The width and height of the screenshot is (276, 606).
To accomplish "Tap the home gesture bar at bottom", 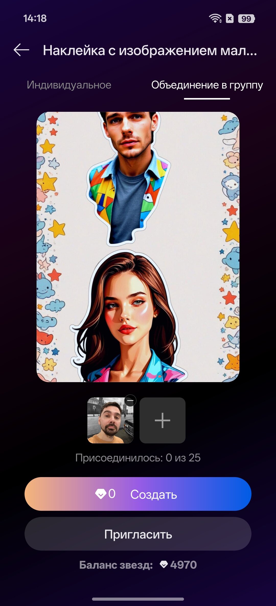I will [138, 599].
